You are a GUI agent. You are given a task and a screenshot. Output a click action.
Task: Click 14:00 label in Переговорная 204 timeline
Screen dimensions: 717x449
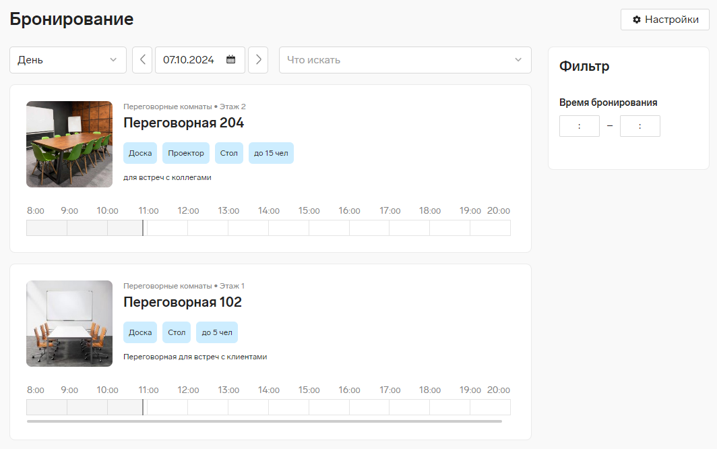point(269,210)
